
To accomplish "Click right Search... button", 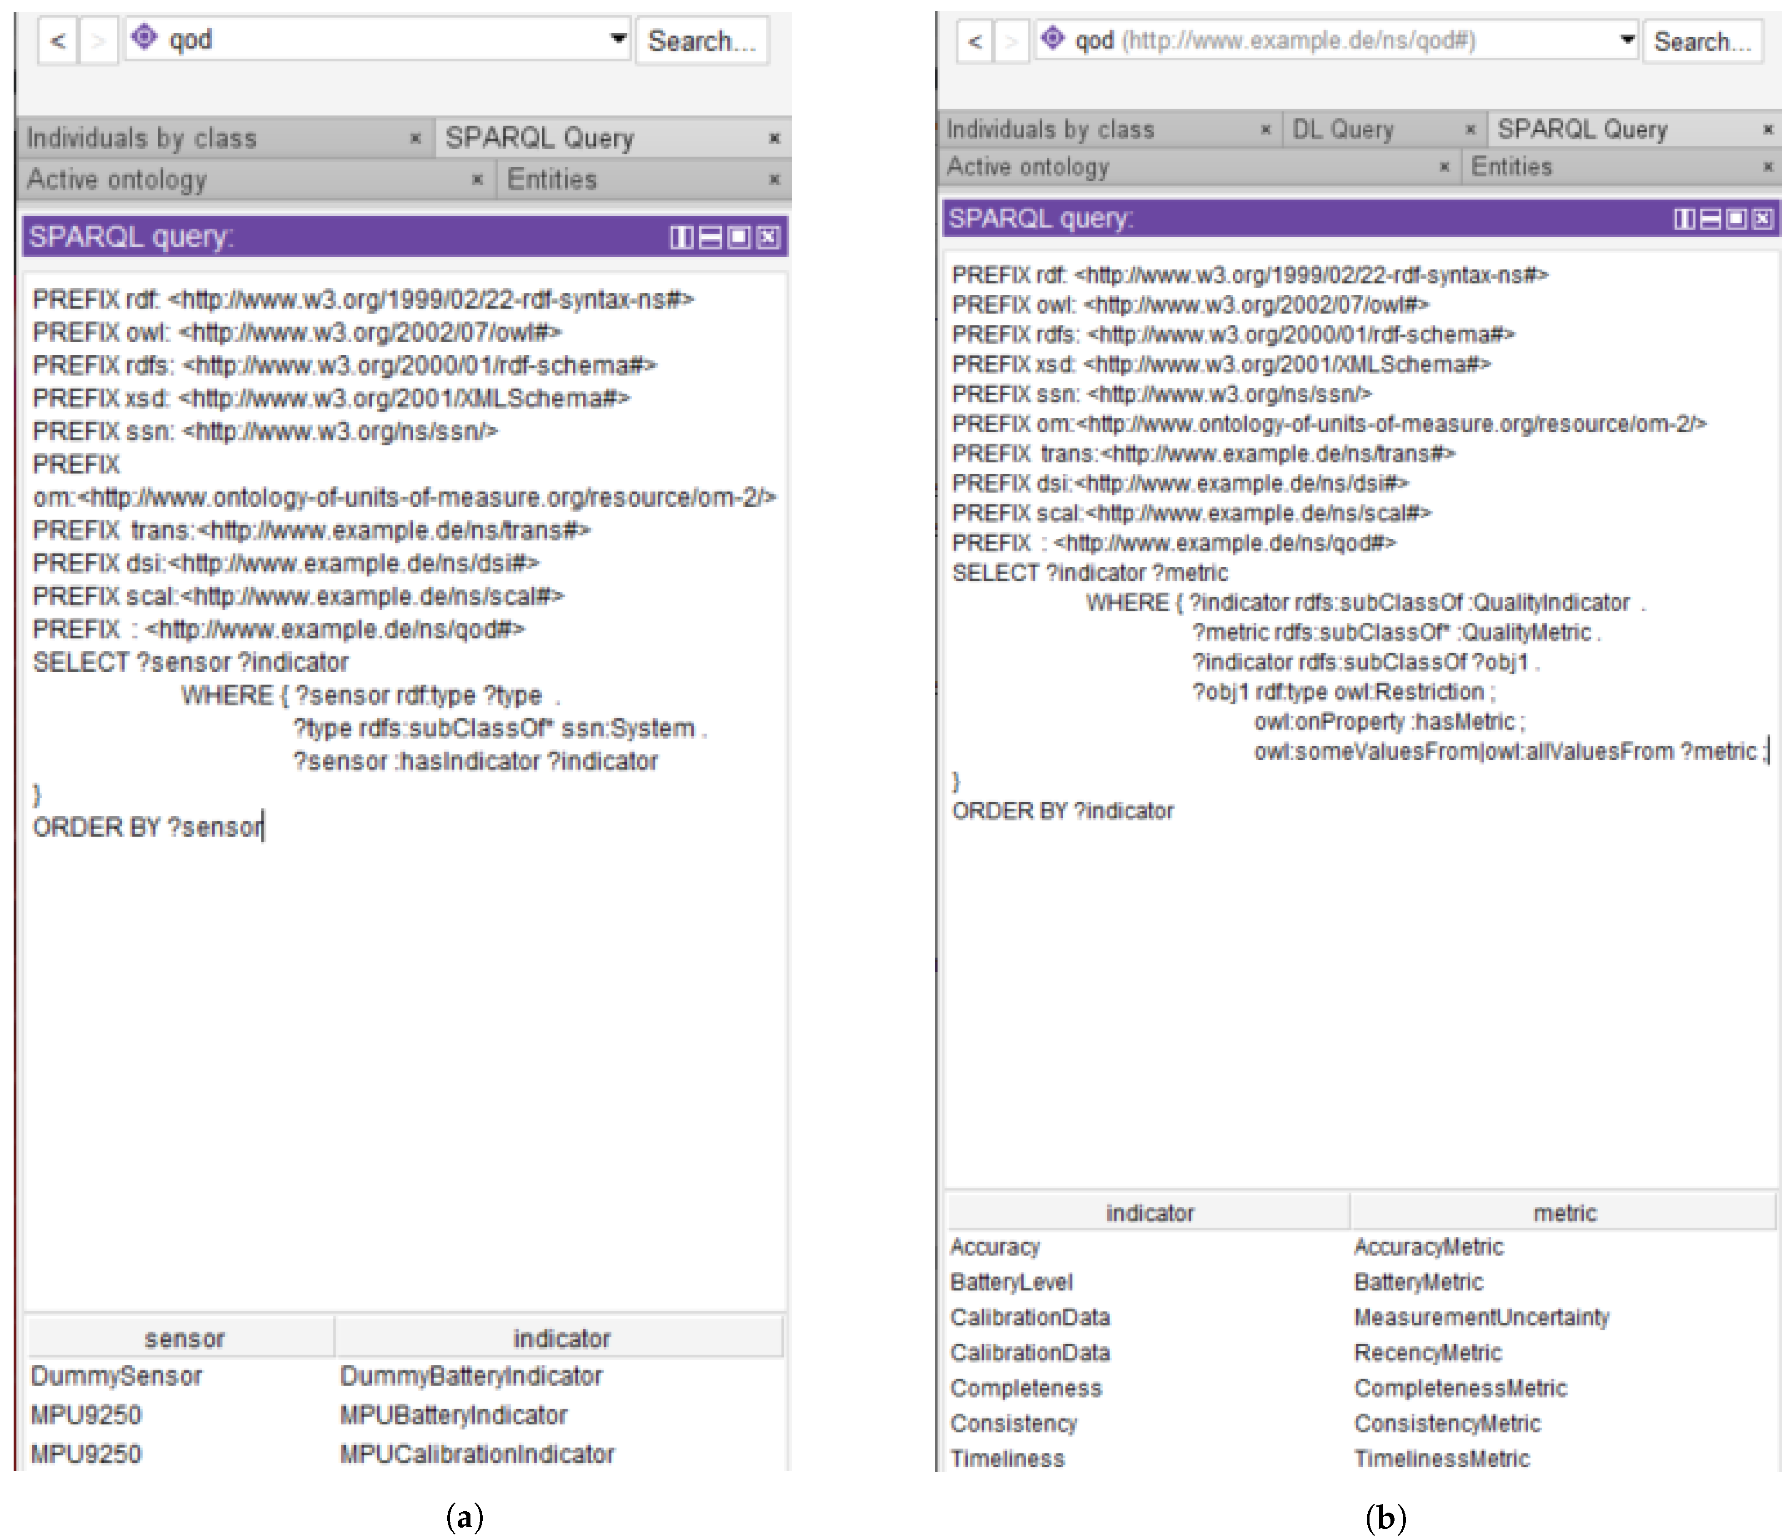I will [x=1702, y=41].
